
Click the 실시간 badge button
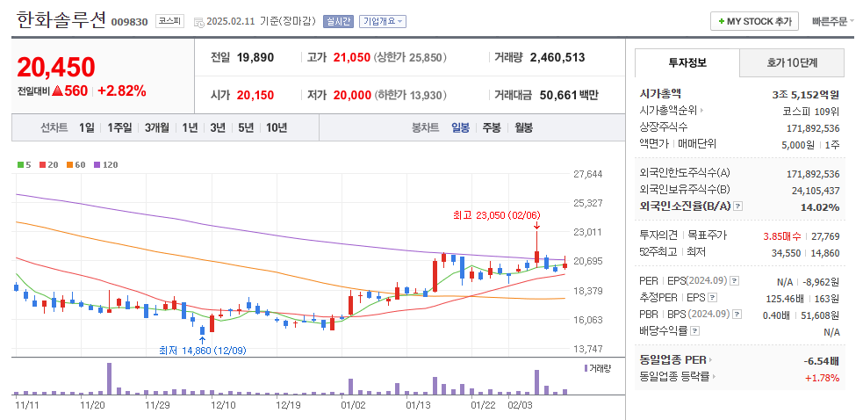pyautogui.click(x=338, y=21)
